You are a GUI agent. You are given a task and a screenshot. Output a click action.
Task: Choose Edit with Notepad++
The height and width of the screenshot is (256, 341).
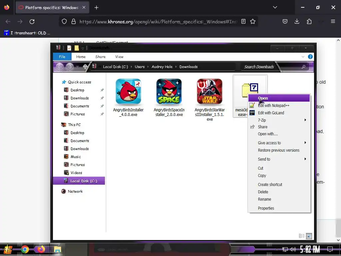point(279,106)
